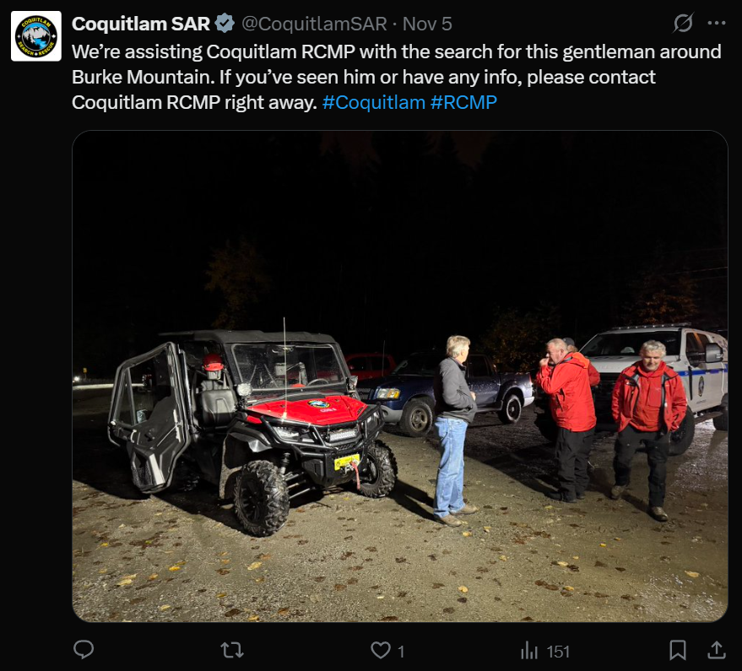742x671 pixels.
Task: Open the Coquitlam SAR display name
Action: click(140, 24)
